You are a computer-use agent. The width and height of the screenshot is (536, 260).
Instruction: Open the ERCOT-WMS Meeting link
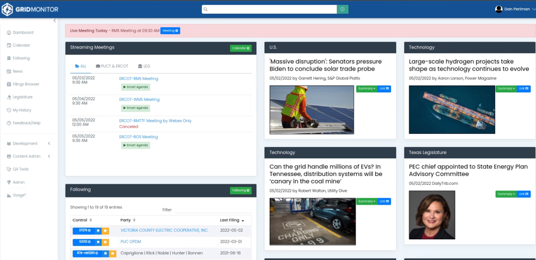tap(139, 100)
